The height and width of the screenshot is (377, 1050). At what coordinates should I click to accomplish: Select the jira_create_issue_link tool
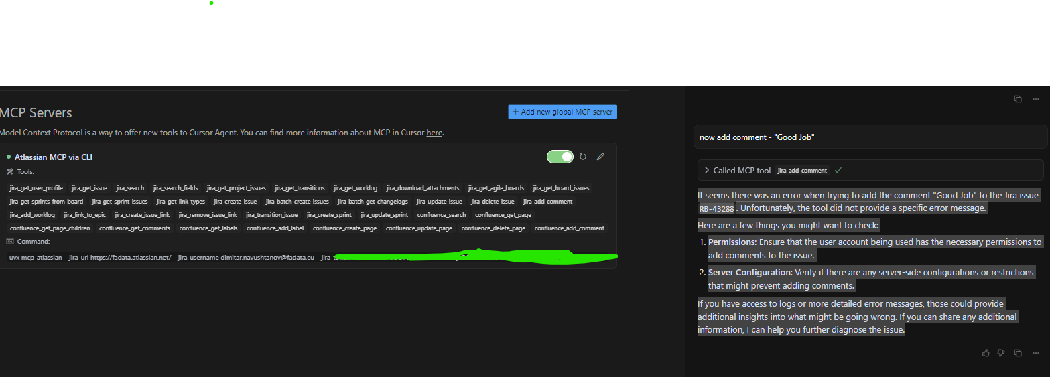pyautogui.click(x=142, y=215)
